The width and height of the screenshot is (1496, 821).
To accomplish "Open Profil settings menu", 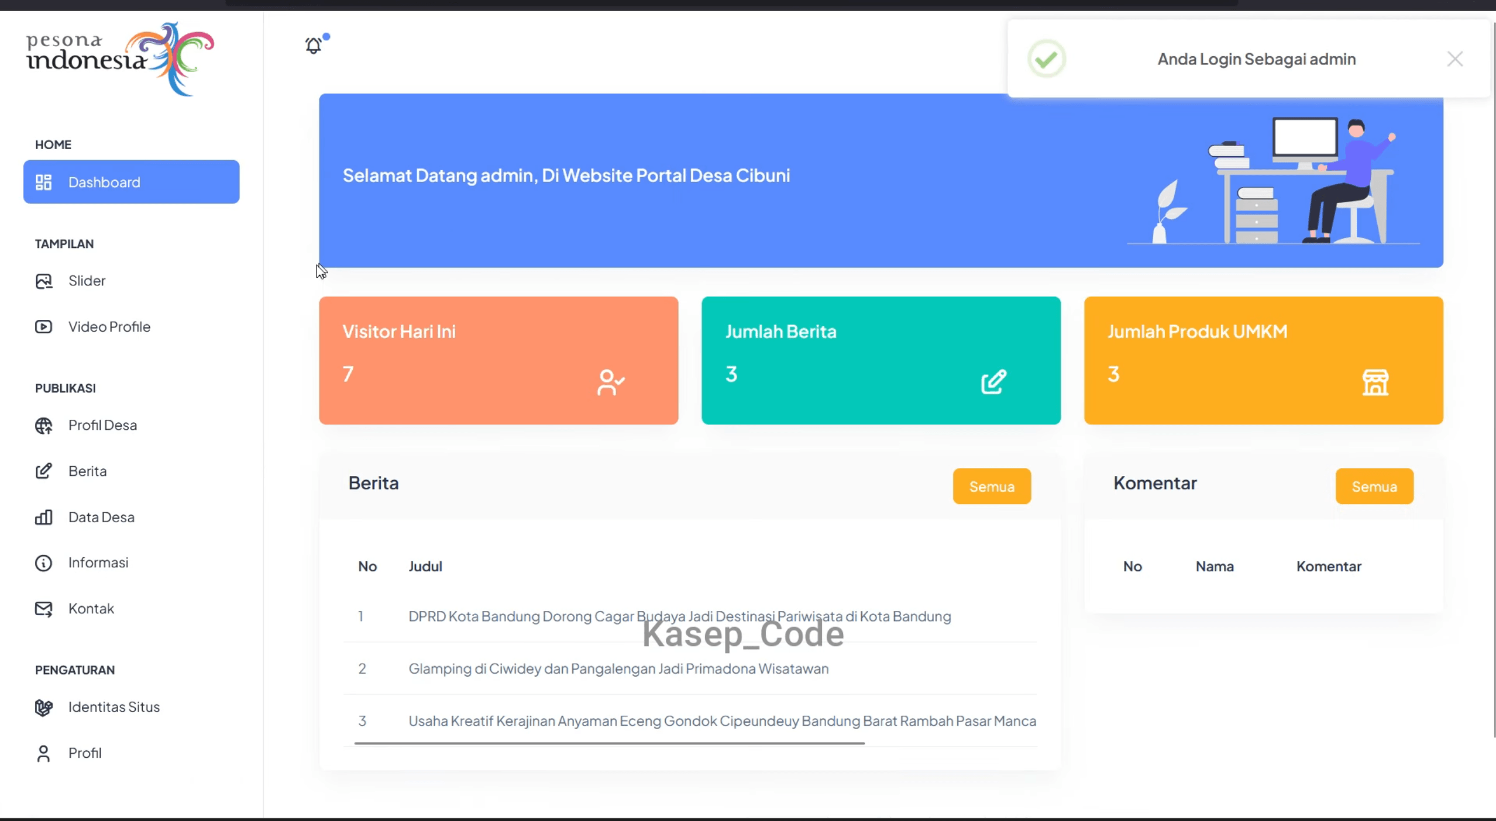I will [132, 753].
